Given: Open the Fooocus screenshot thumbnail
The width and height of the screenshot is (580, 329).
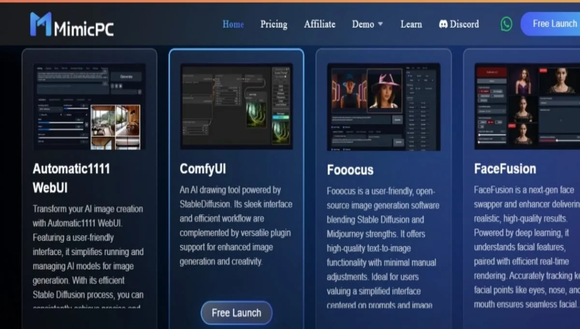Looking at the screenshot, I should point(384,106).
